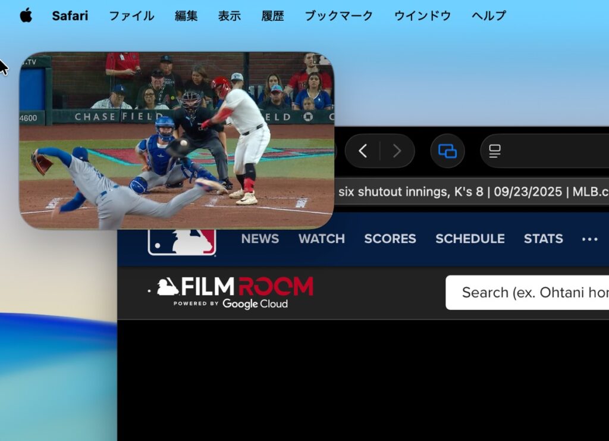The height and width of the screenshot is (441, 609).
Task: Click the picture-in-picture baseball video
Action: (176, 140)
